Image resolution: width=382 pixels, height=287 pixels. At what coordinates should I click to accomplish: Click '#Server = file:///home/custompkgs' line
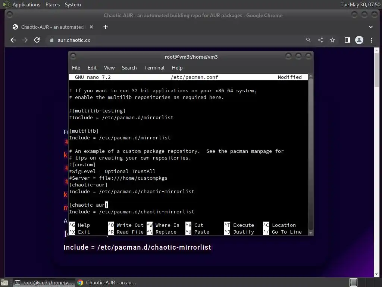[x=118, y=178]
